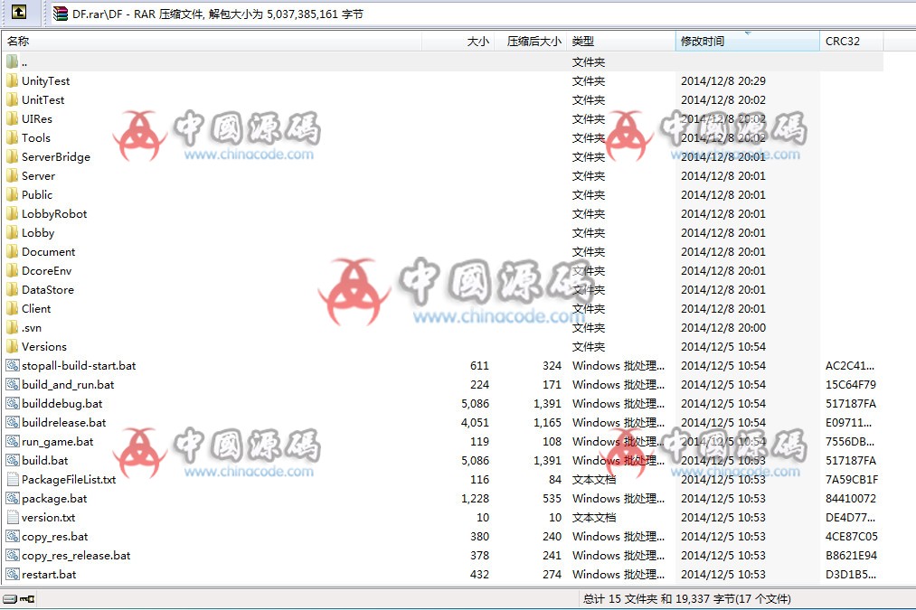Image resolution: width=916 pixels, height=610 pixels.
Task: Click the DataStore folder icon
Action: click(x=13, y=289)
